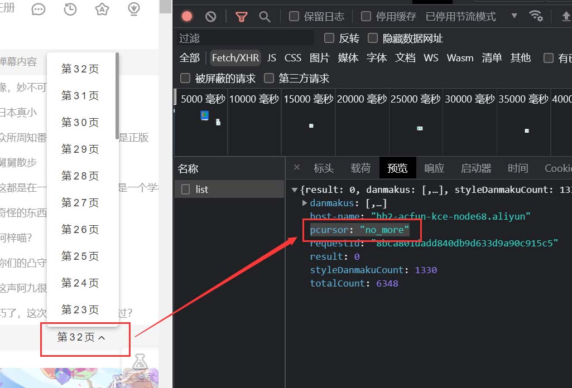Stop network recording with the red button
The image size is (572, 388).
pos(187,16)
